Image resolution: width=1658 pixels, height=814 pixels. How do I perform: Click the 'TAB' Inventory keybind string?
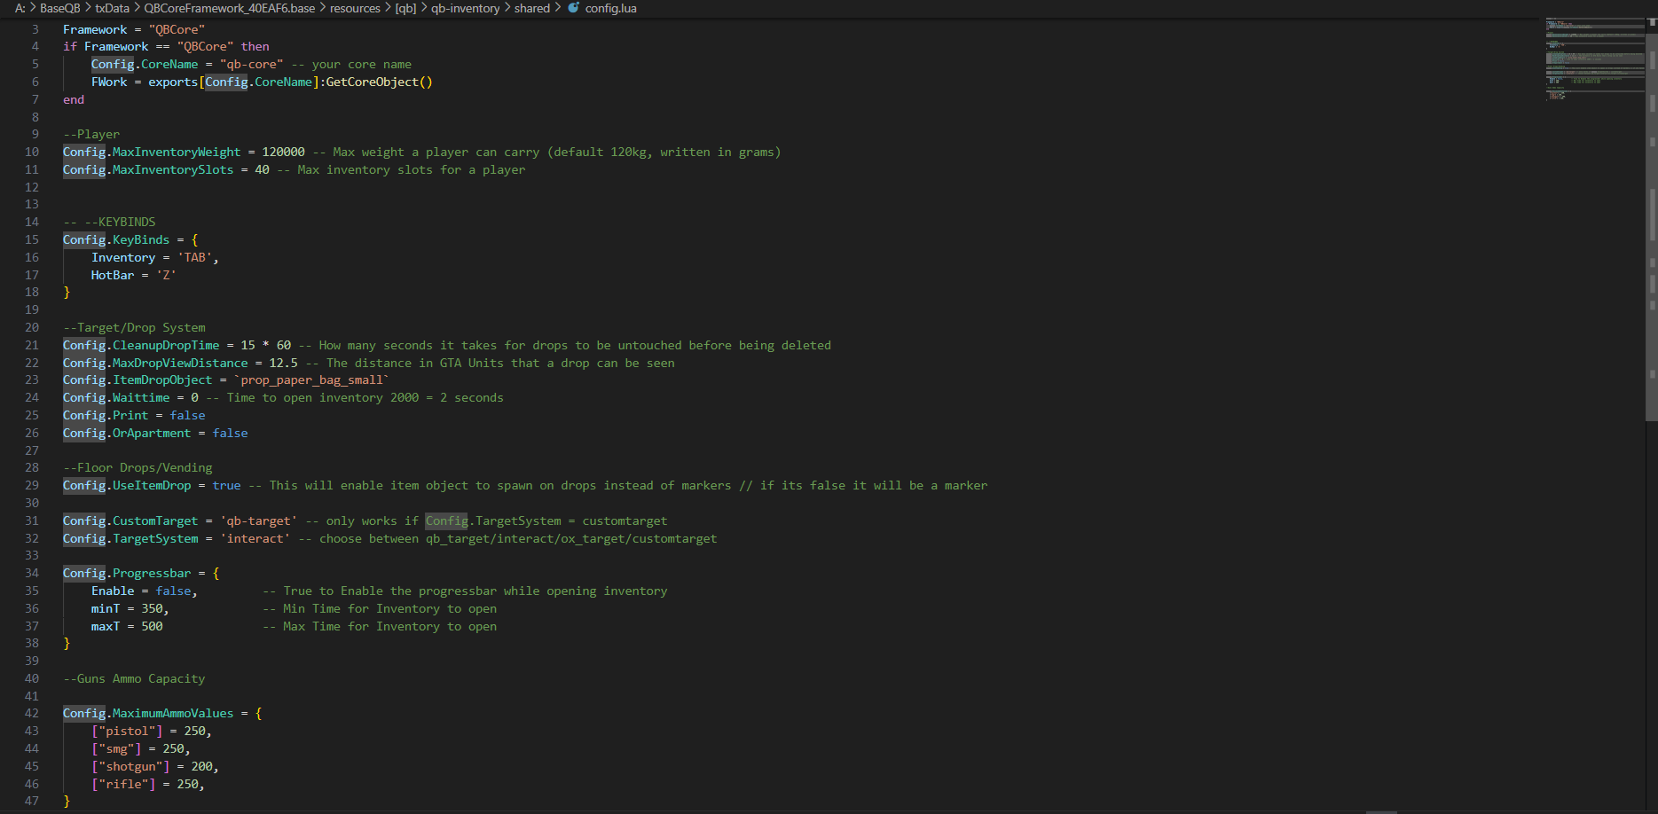tap(194, 258)
